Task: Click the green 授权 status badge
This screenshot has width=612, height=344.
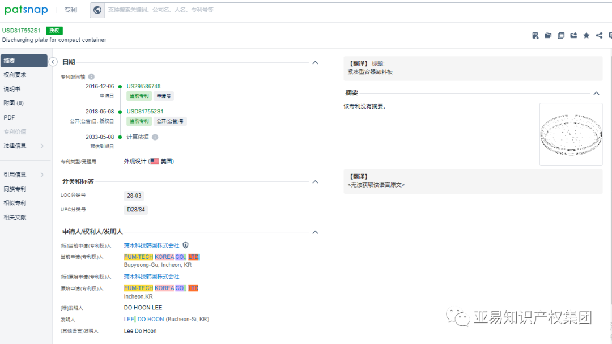Action: point(54,31)
